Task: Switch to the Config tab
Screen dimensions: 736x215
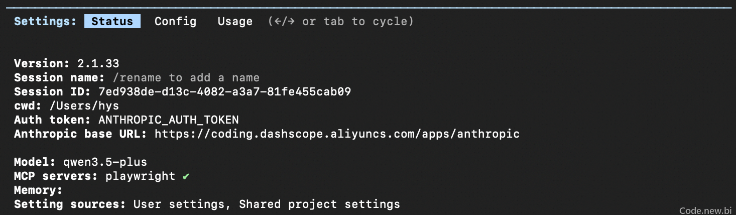Action: pos(175,21)
